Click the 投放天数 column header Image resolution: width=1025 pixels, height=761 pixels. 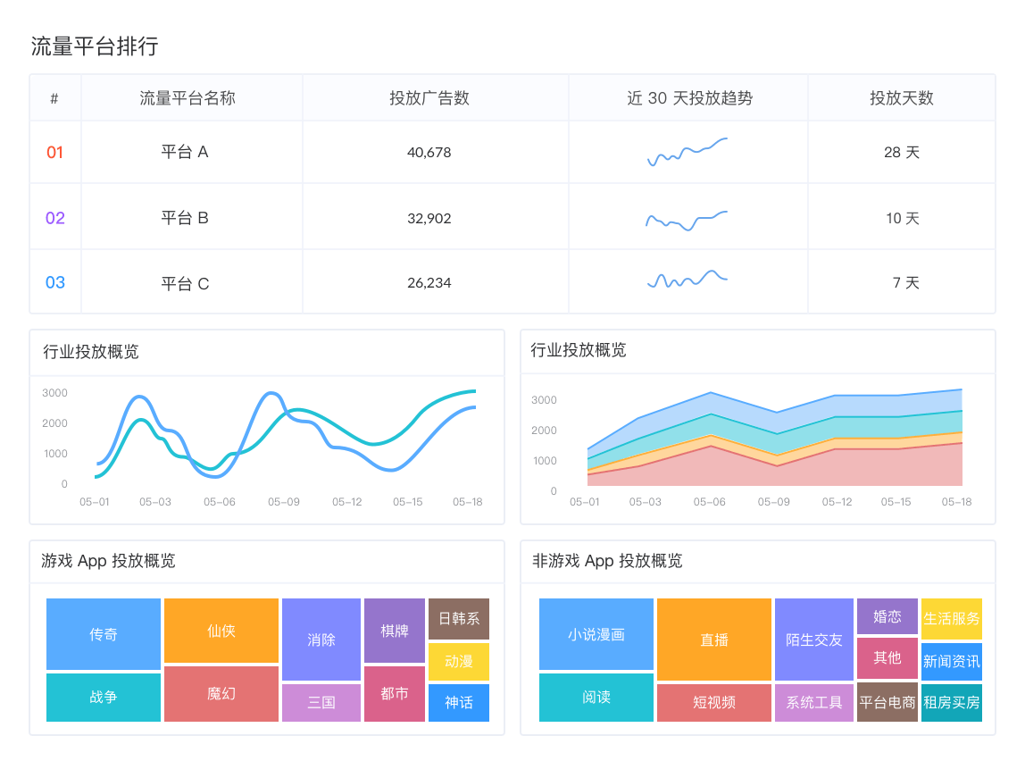tap(902, 98)
